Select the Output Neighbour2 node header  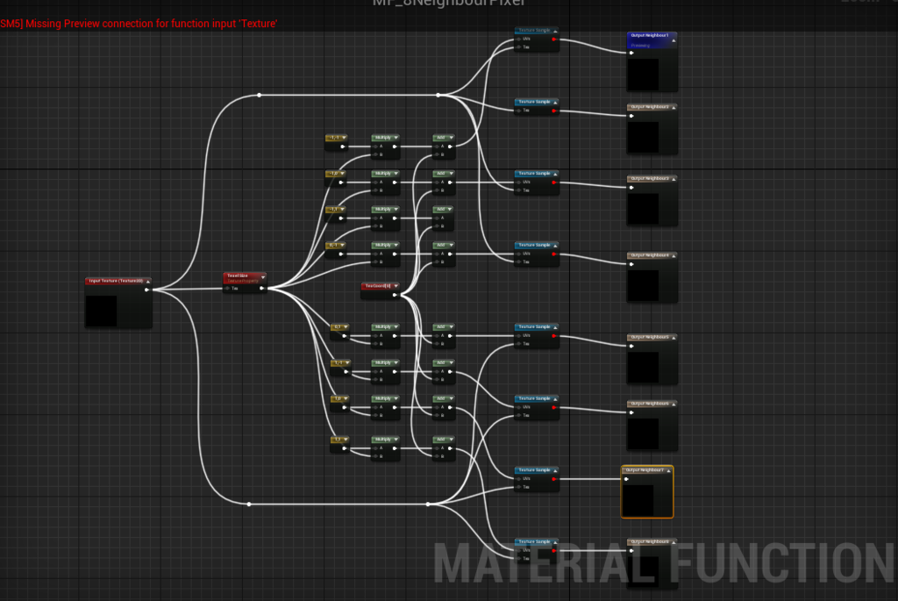(x=652, y=107)
